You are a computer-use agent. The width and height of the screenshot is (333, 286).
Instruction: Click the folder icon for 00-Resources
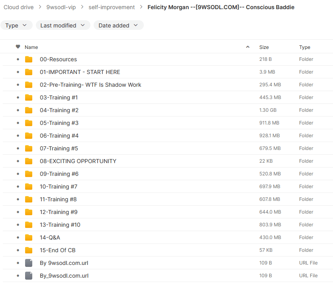click(29, 59)
